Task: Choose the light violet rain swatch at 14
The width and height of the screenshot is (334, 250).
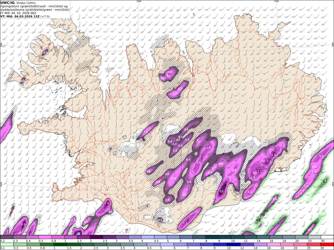Action: [x=260, y=244]
